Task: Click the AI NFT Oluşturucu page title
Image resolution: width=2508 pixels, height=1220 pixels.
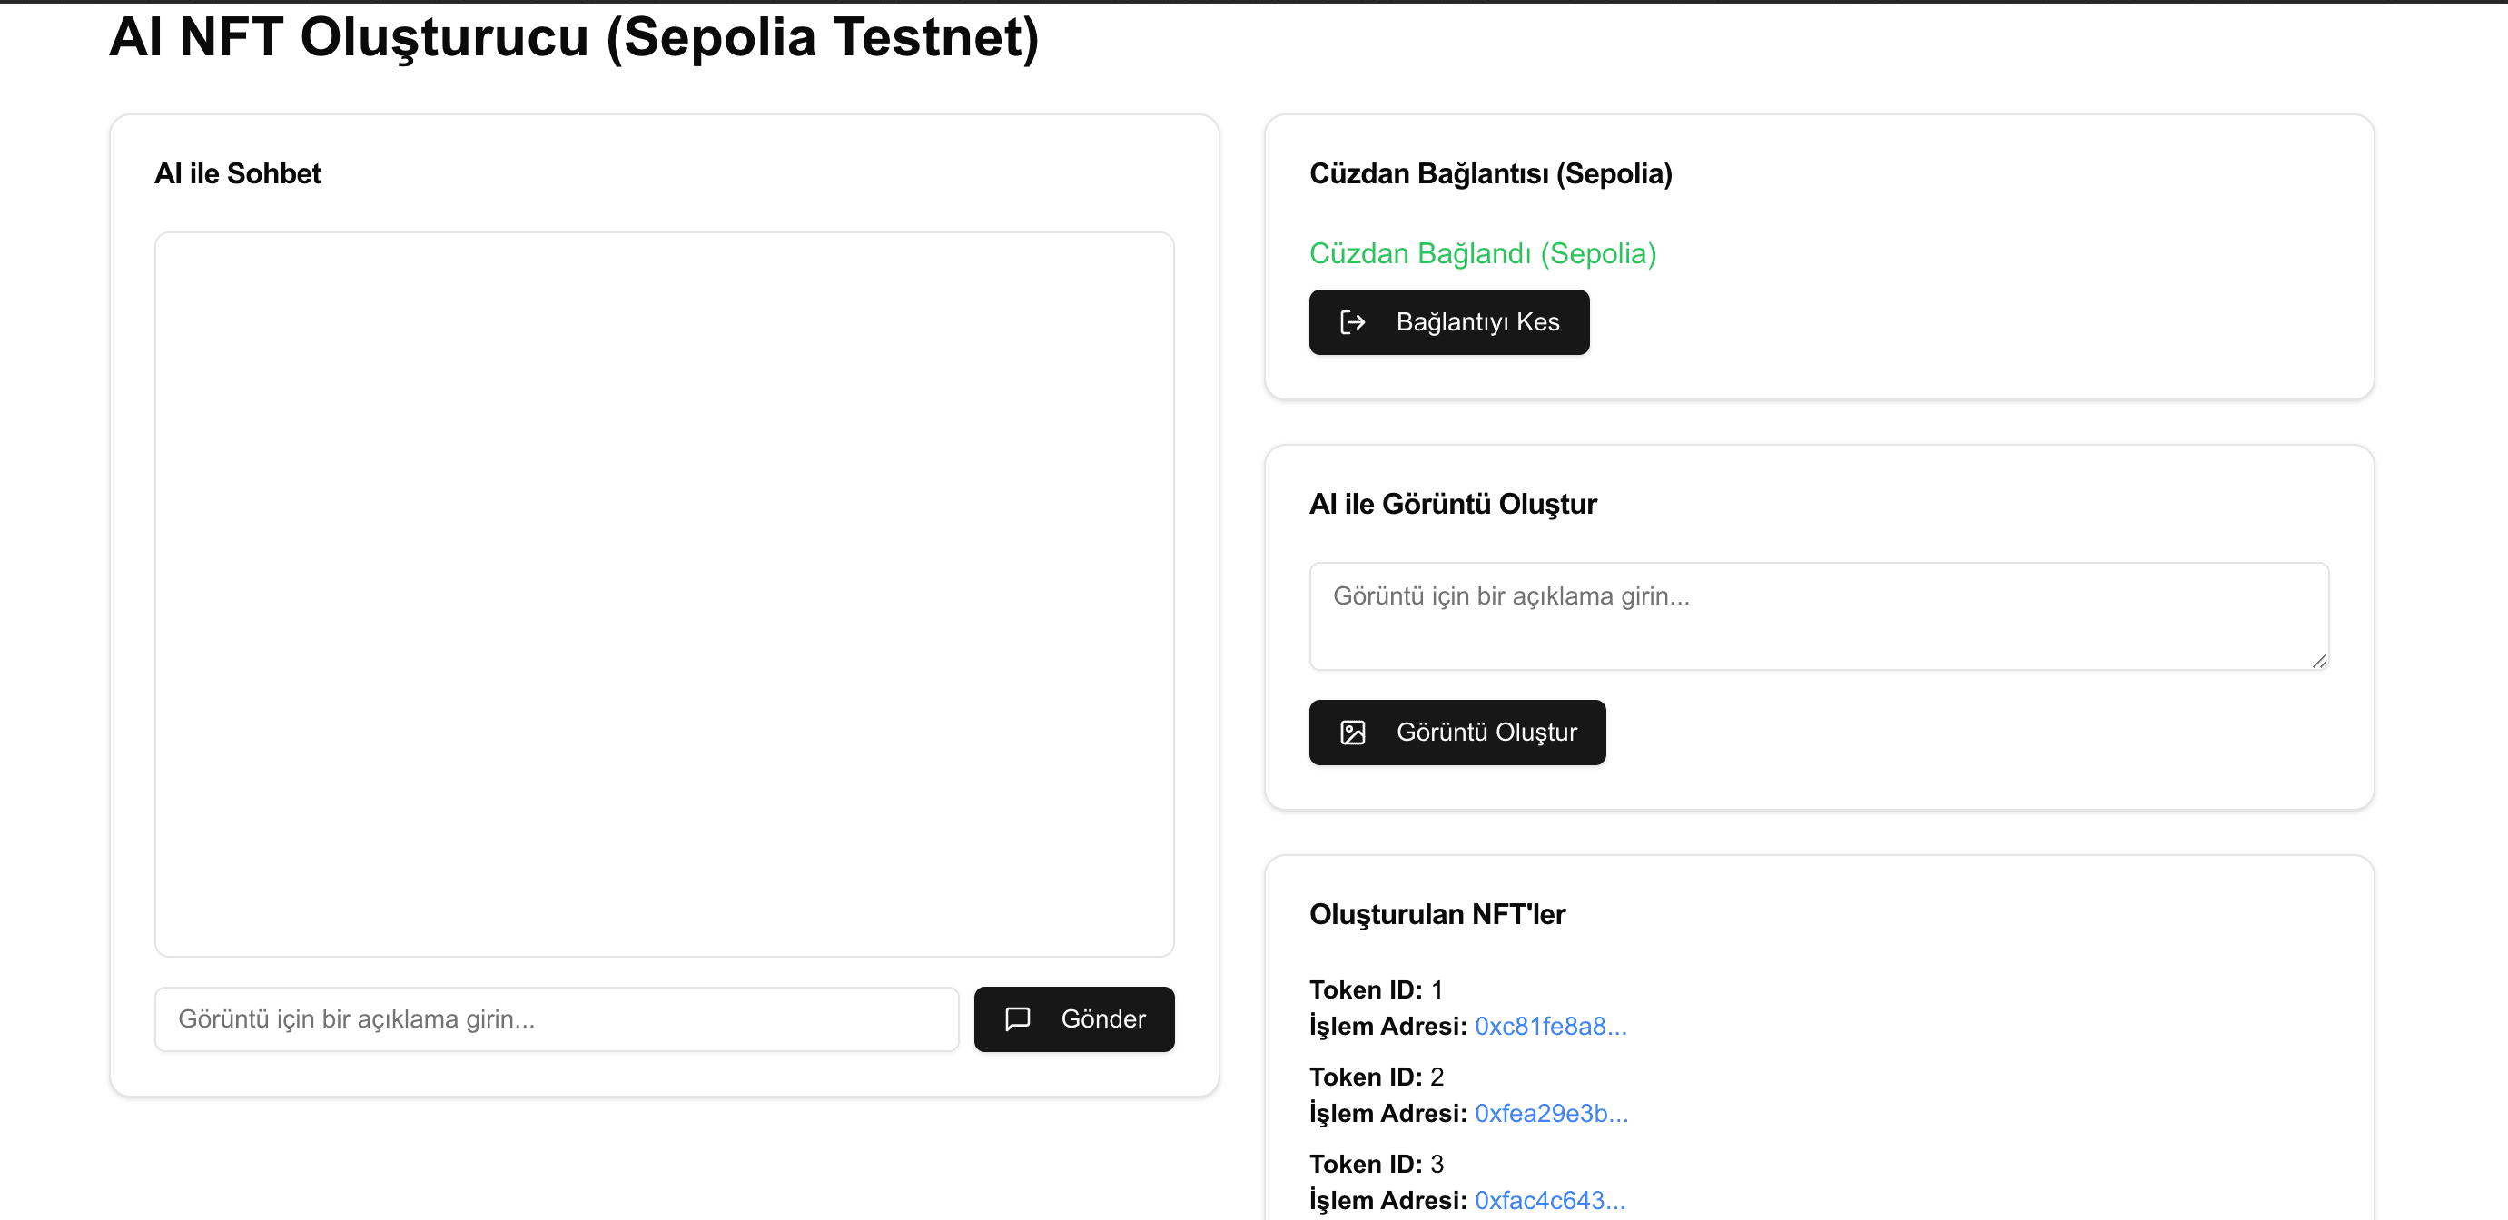Action: (x=574, y=38)
